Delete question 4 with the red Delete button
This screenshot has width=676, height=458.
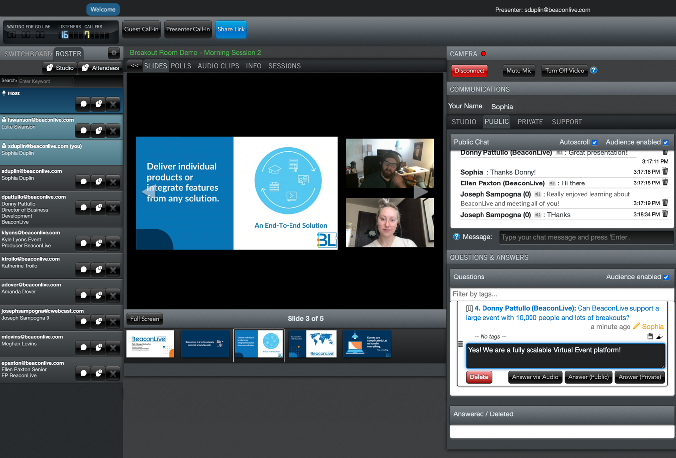[479, 377]
